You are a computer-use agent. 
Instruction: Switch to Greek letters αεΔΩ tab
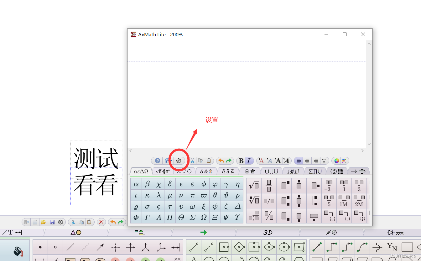[141, 171]
